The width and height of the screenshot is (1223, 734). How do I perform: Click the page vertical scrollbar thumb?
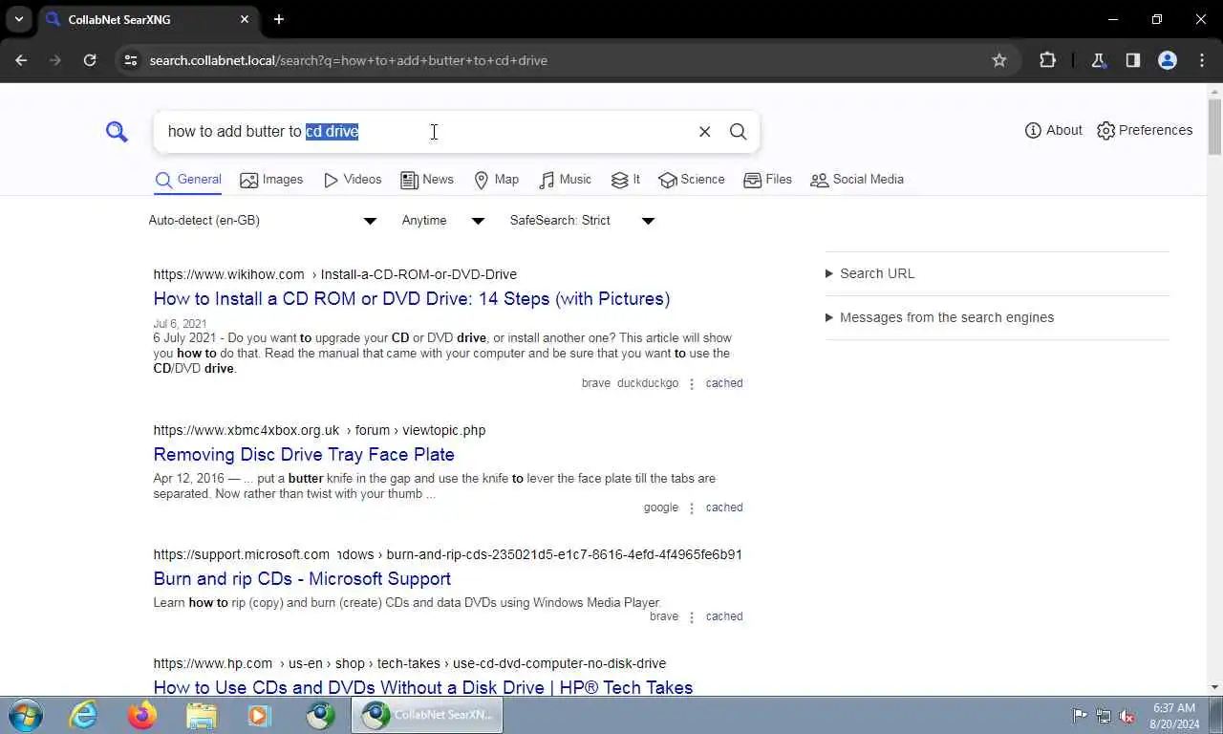click(x=1214, y=126)
